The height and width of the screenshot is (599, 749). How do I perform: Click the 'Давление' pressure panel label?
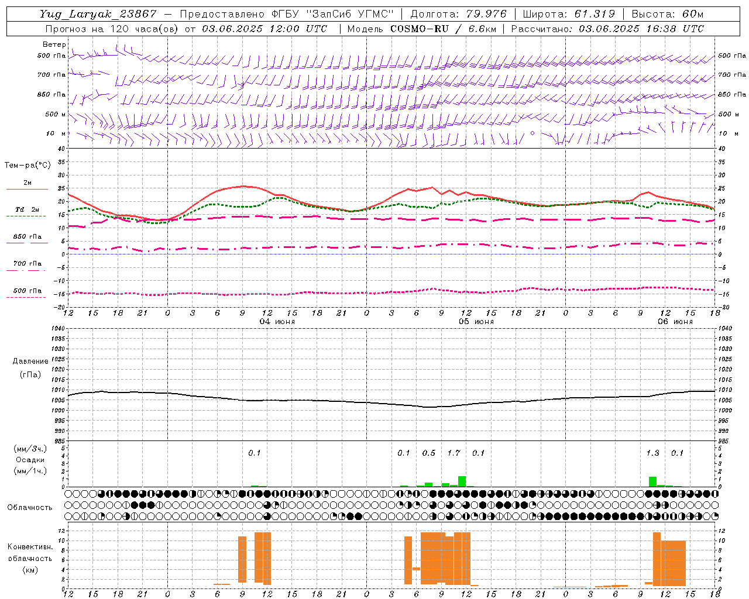pos(30,362)
